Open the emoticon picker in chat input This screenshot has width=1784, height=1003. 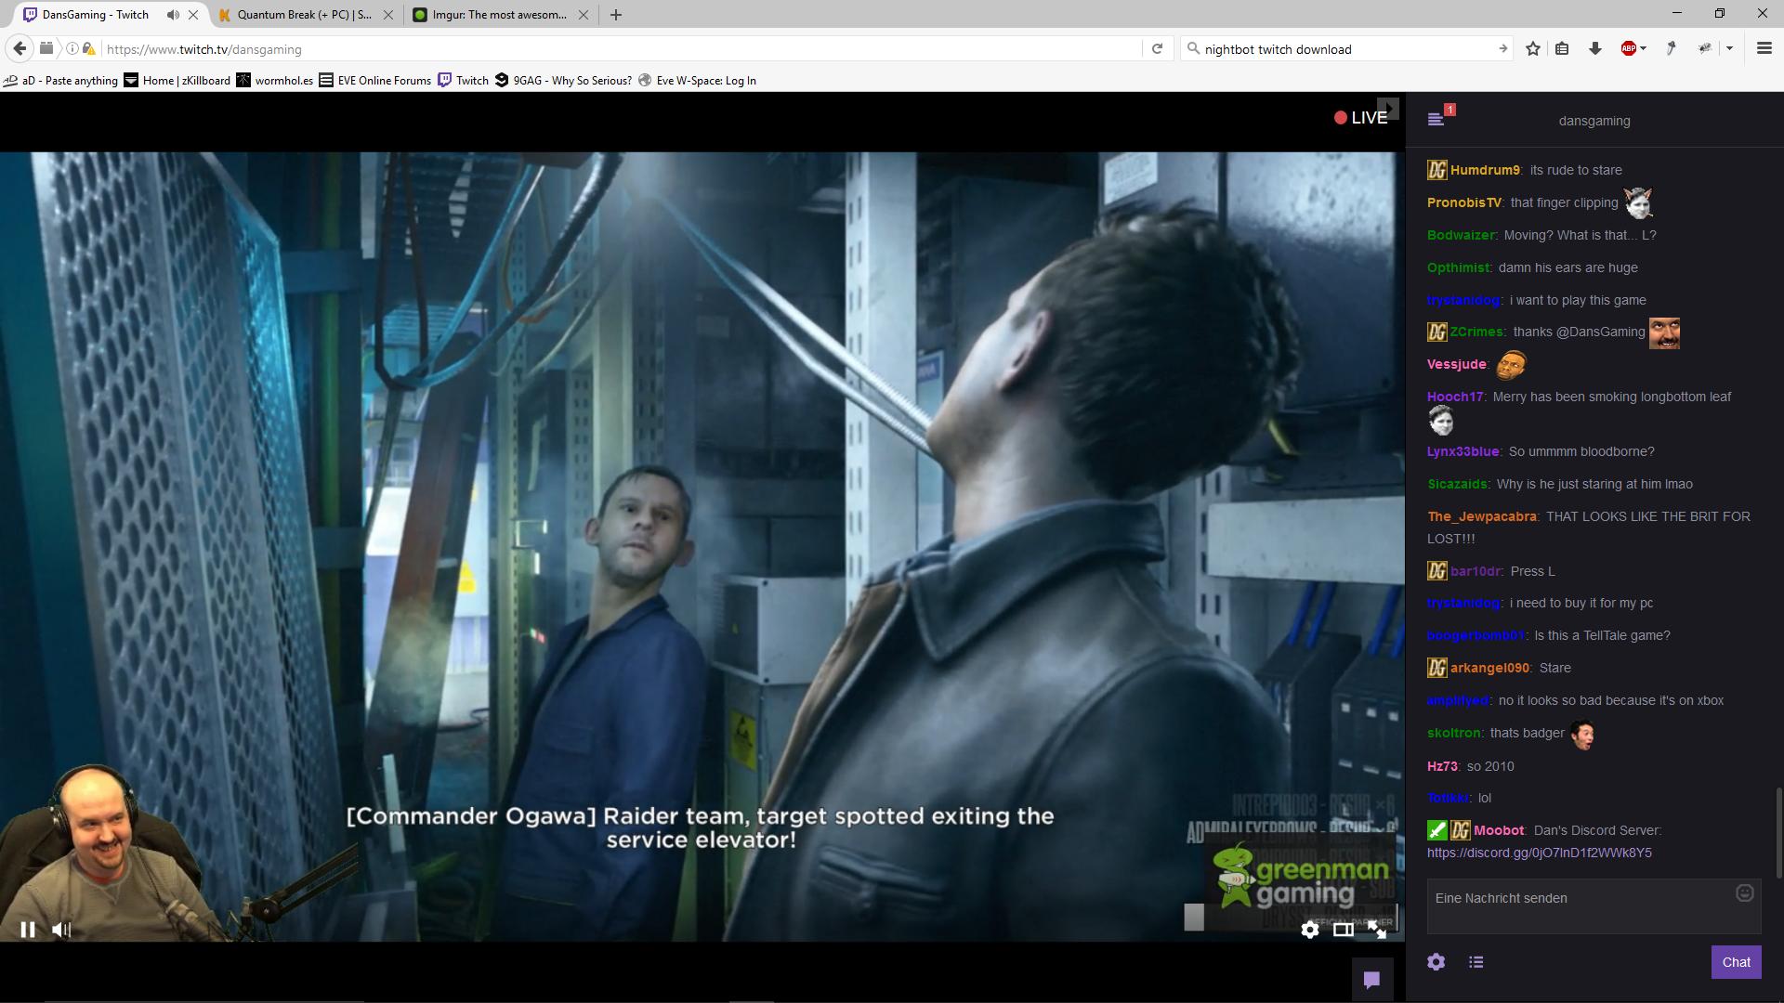[1745, 893]
